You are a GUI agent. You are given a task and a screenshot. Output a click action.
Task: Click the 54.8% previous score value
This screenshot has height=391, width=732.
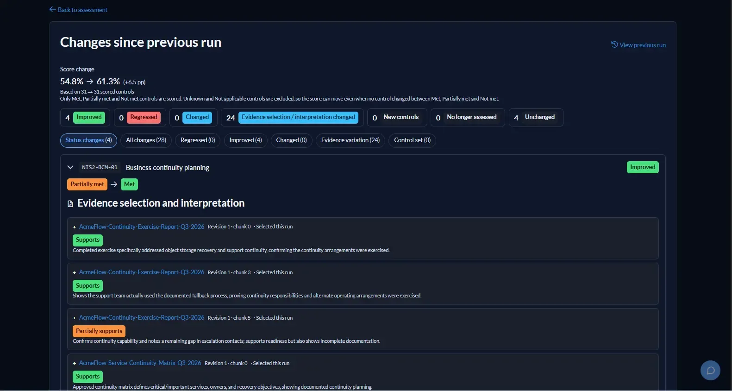[x=72, y=82]
